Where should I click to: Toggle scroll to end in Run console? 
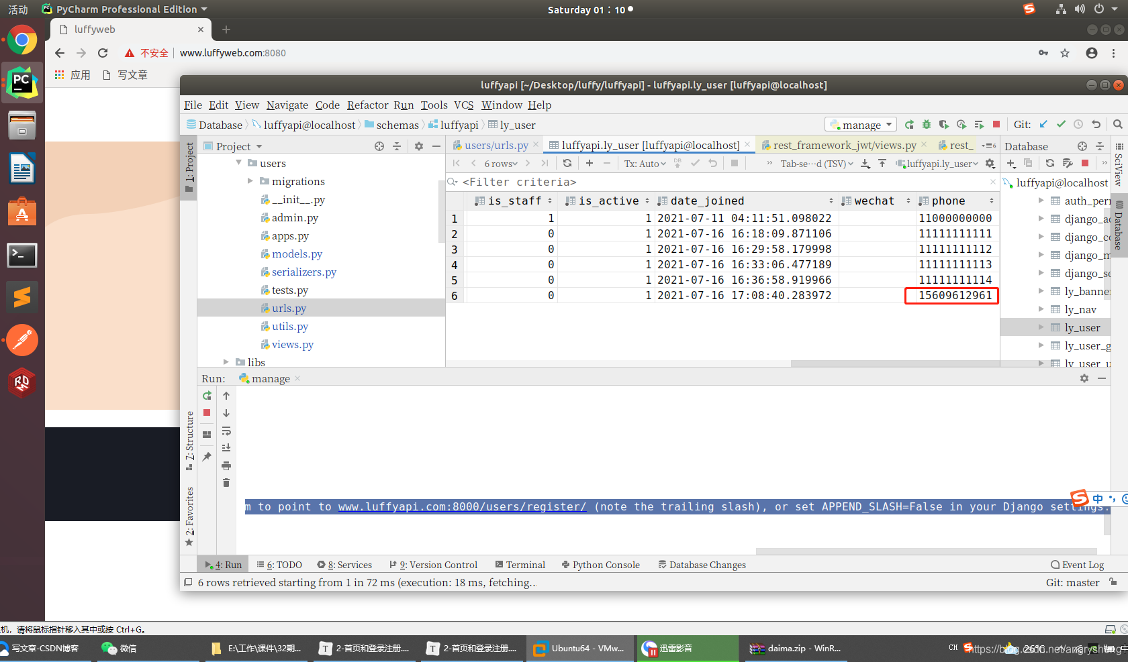click(x=226, y=448)
